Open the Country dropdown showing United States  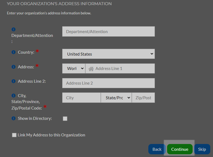coord(108,54)
